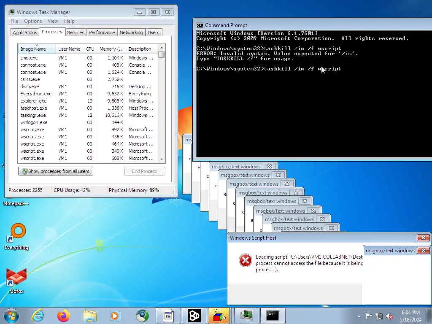Image resolution: width=432 pixels, height=324 pixels.
Task: Sort processes by Description column
Action: pyautogui.click(x=142, y=49)
